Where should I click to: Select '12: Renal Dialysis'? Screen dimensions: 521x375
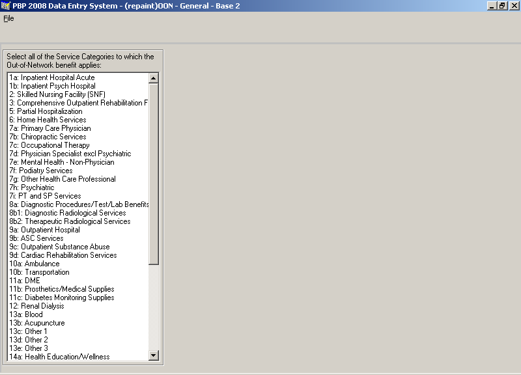tap(78, 306)
